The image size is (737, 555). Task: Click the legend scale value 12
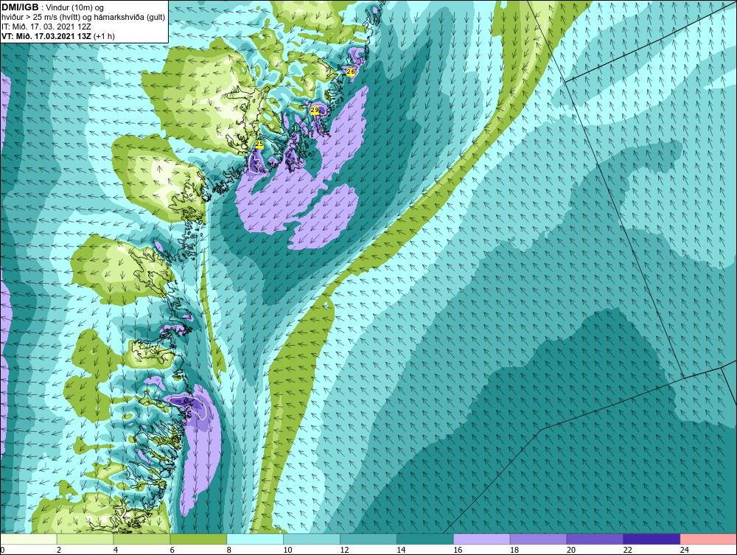click(345, 550)
